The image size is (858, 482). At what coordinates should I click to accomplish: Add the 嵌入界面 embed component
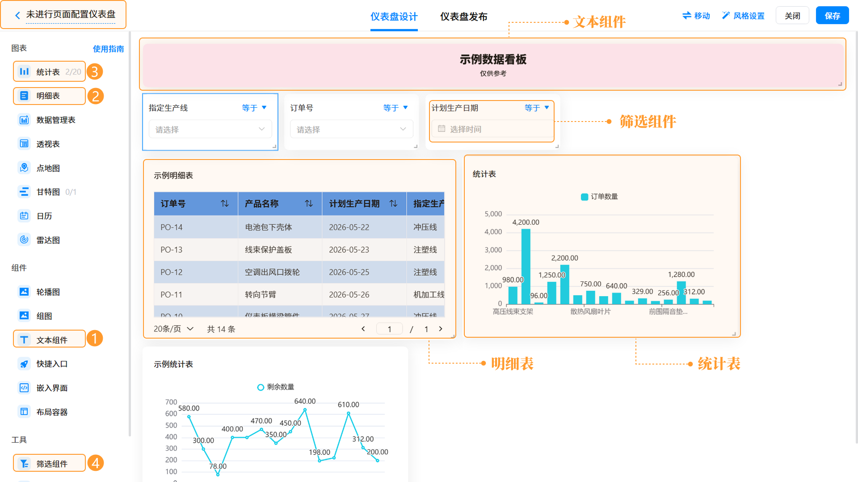click(24, 388)
